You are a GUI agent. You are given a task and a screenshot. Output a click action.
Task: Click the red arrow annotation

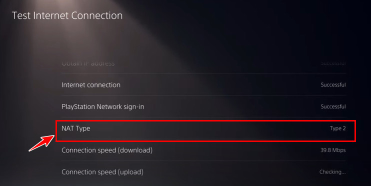tap(41, 143)
